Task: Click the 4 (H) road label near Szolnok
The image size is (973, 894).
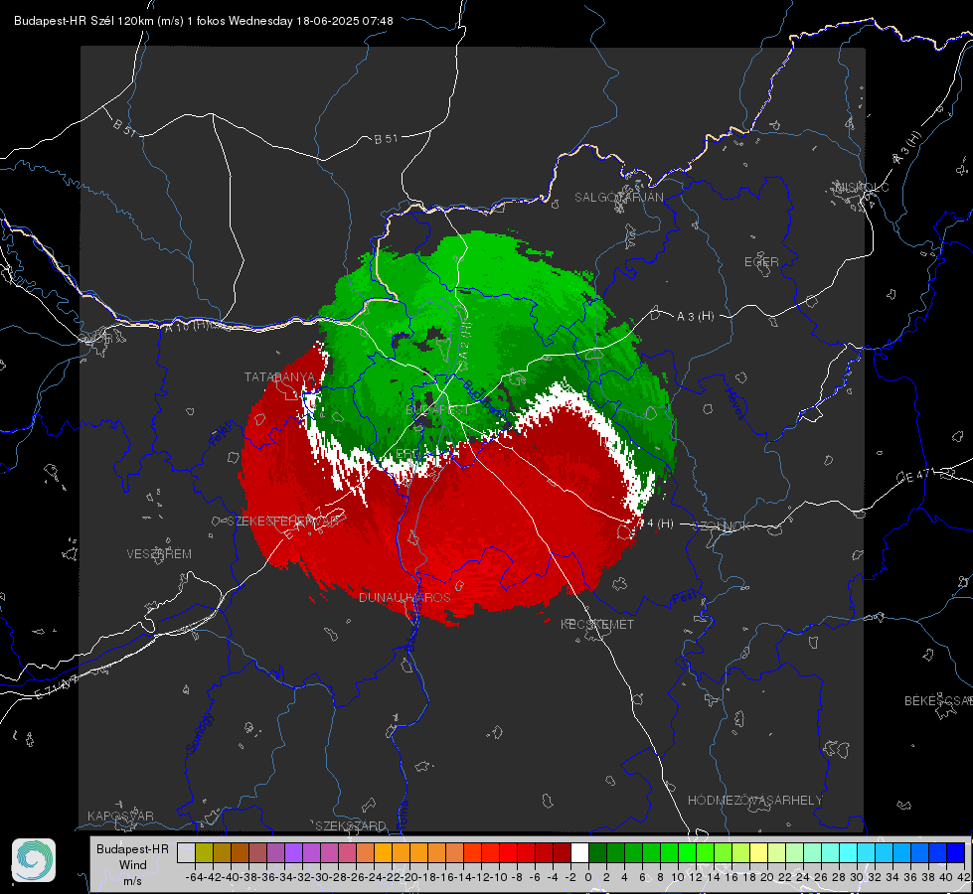Action: pos(656,523)
